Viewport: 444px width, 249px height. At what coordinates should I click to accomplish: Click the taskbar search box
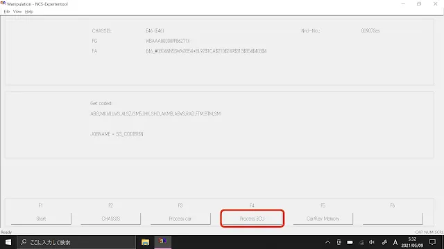tap(76, 242)
